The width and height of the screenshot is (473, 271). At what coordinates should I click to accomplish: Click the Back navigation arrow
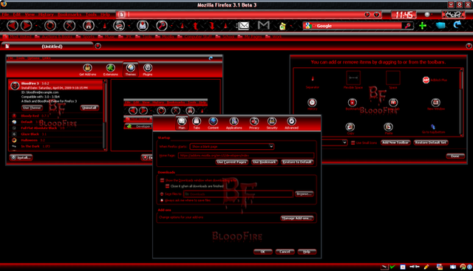pyautogui.click(x=13, y=26)
